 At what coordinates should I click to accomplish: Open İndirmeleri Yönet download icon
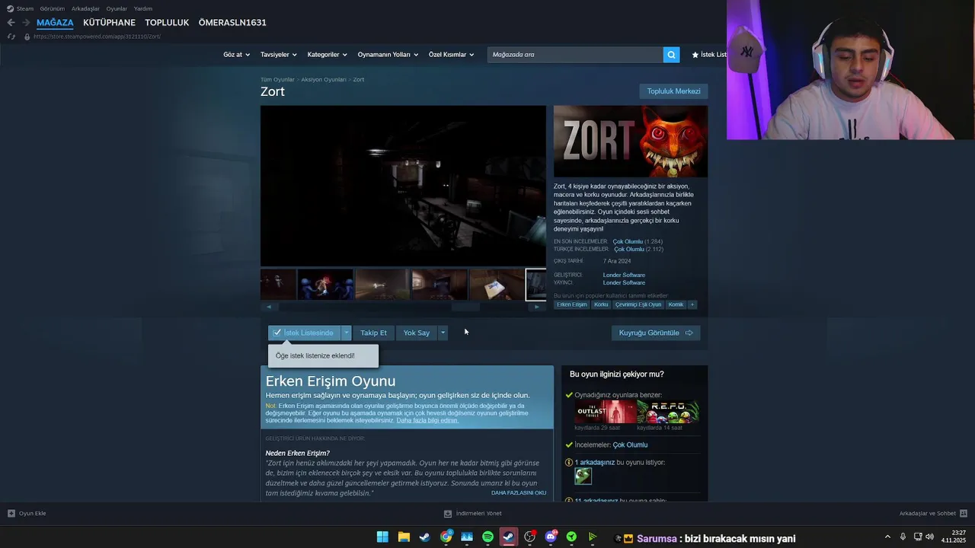[x=448, y=514]
